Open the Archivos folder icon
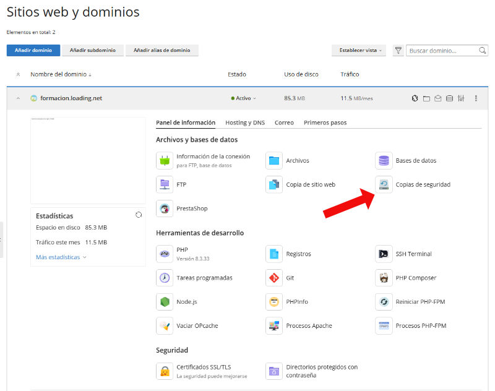Viewport: 495px width, 391px height. click(x=274, y=160)
